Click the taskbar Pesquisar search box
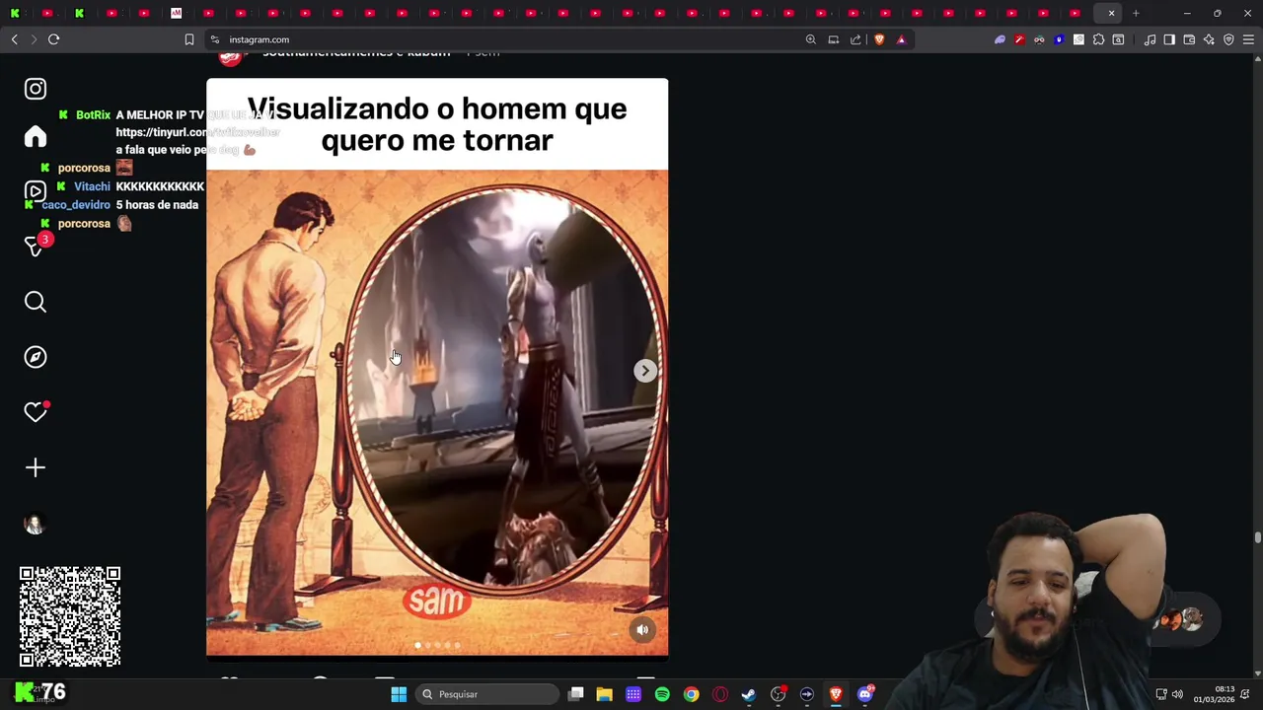Screen dimensions: 1263x710 pos(487,694)
